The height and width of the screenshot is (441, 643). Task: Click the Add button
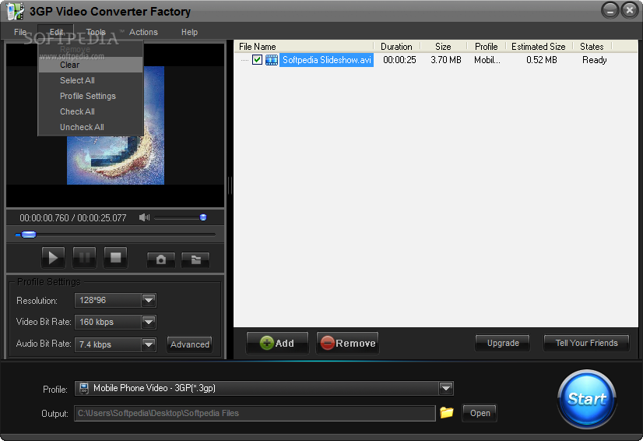pos(278,343)
